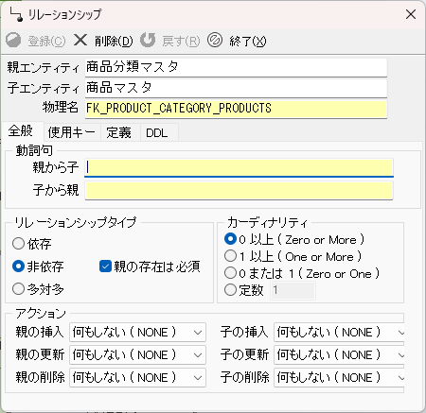Click the 子エンティティ field 商品マスタ
This screenshot has height=413, width=426.
click(236, 88)
